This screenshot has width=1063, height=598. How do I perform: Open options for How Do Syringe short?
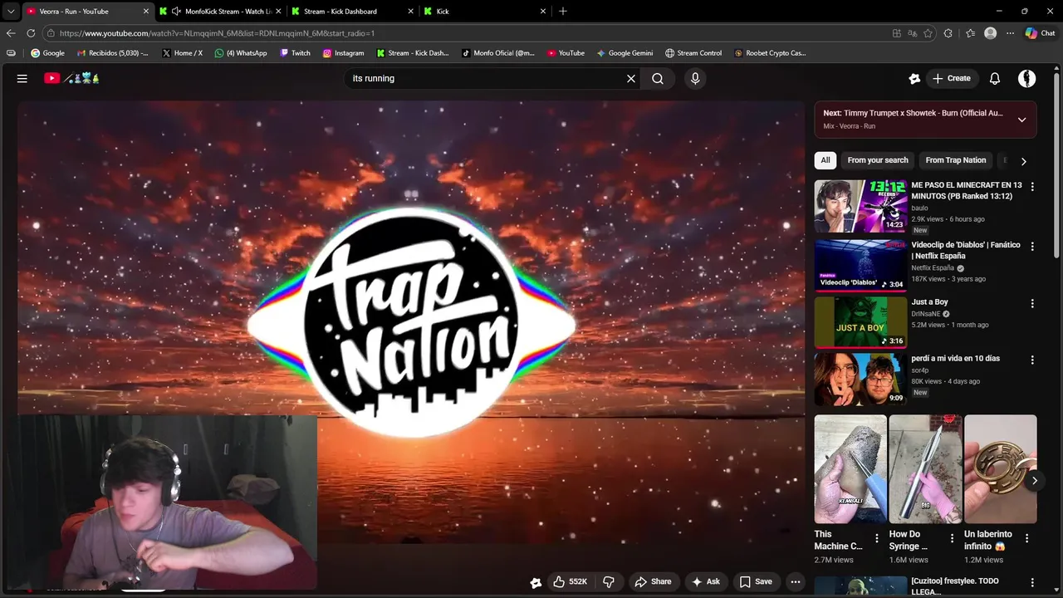[952, 538]
